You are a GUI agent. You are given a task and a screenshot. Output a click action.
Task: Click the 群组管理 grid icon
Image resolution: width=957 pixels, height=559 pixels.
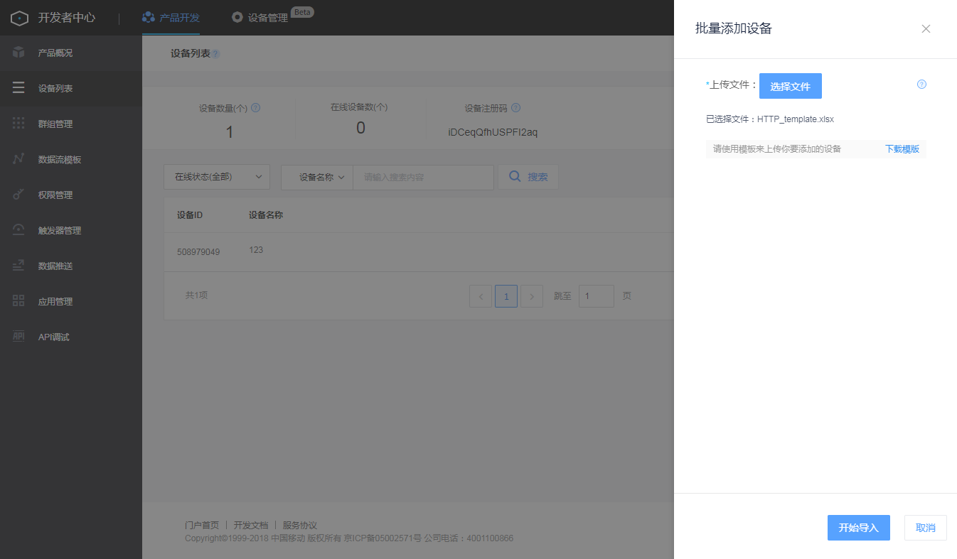[18, 124]
